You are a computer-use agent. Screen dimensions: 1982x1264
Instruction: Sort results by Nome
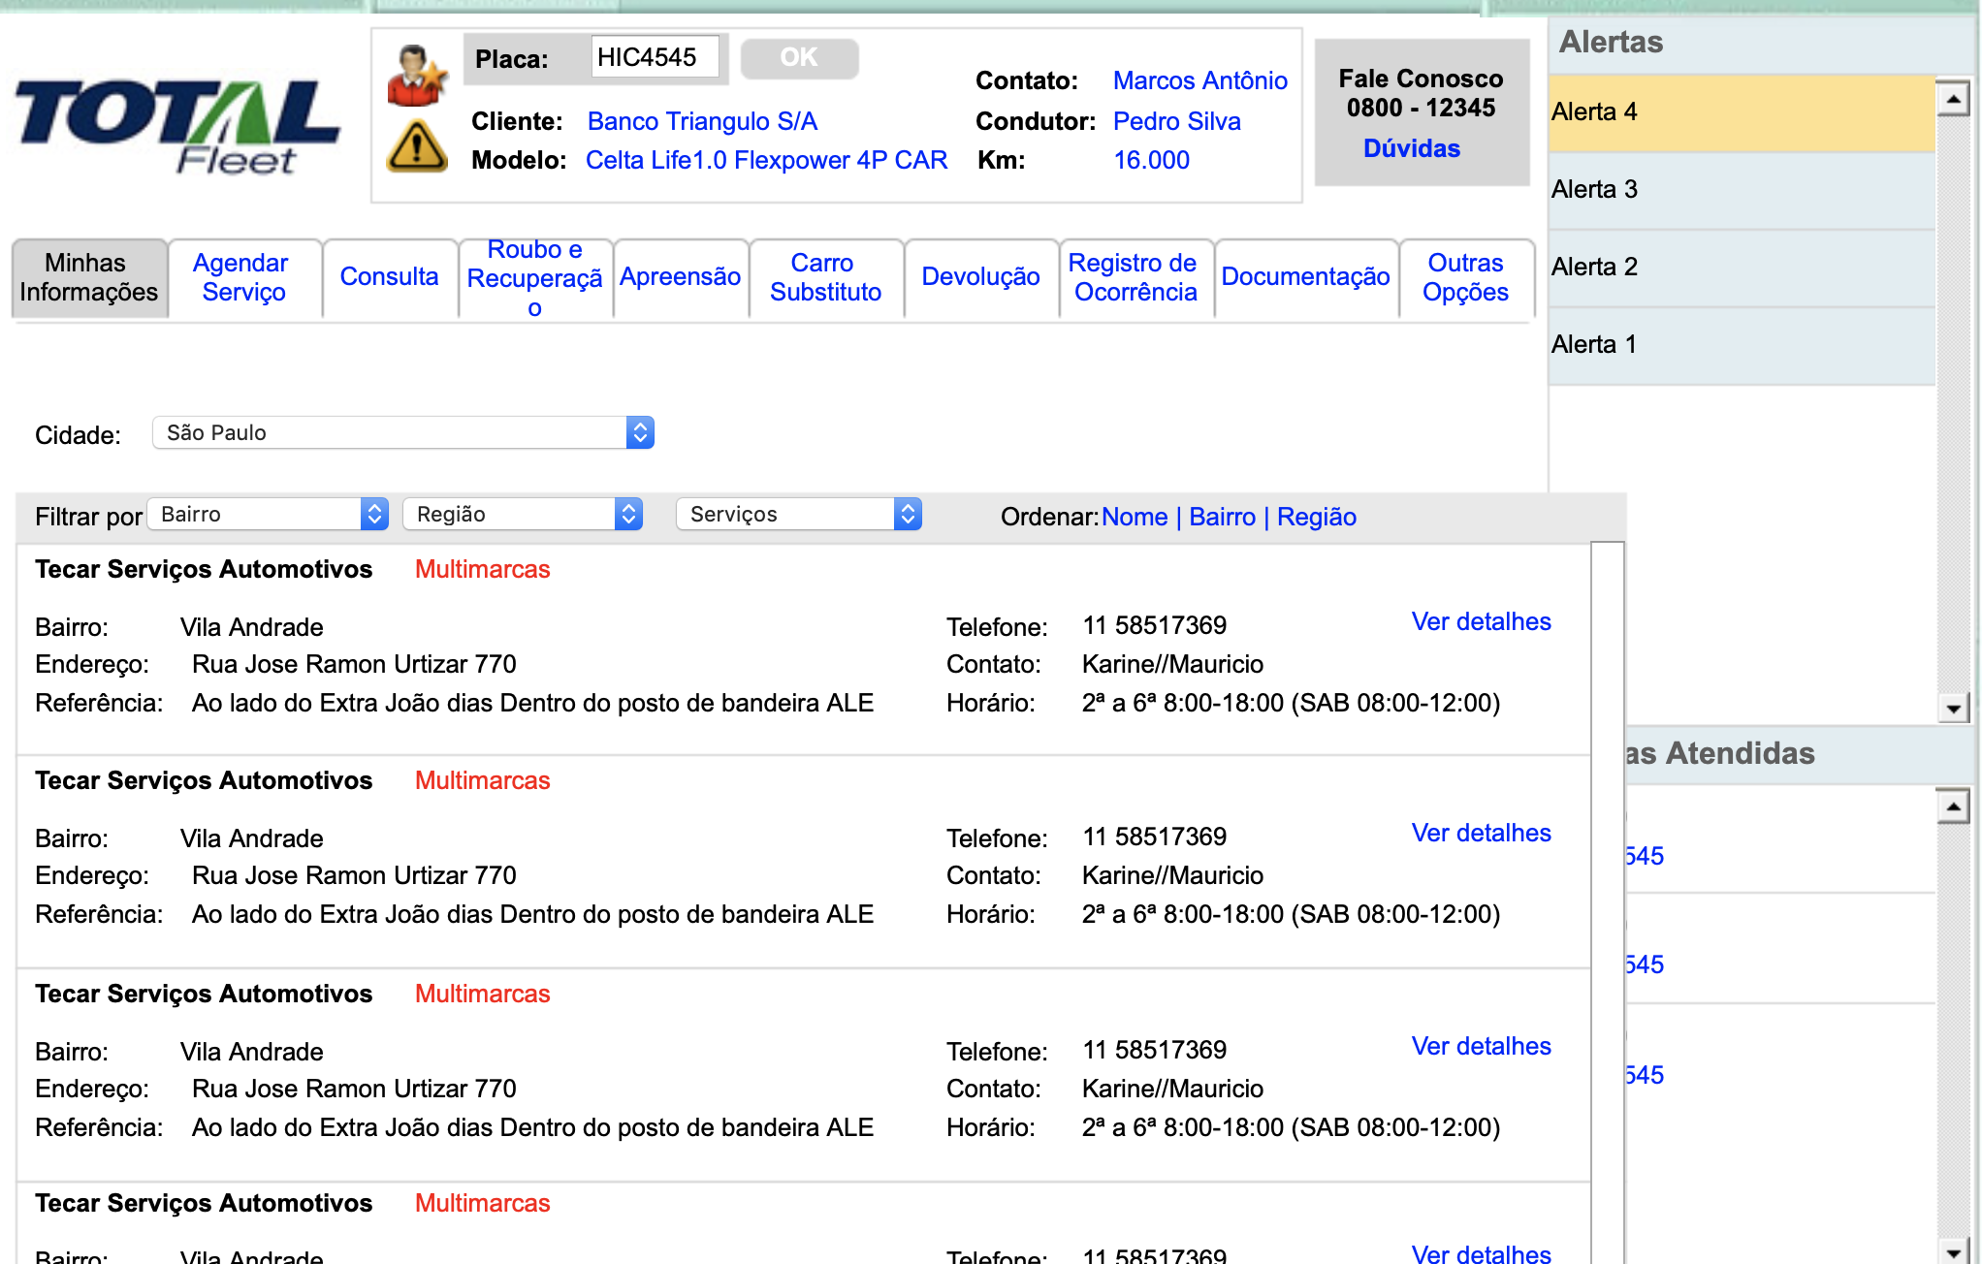[x=1134, y=517]
